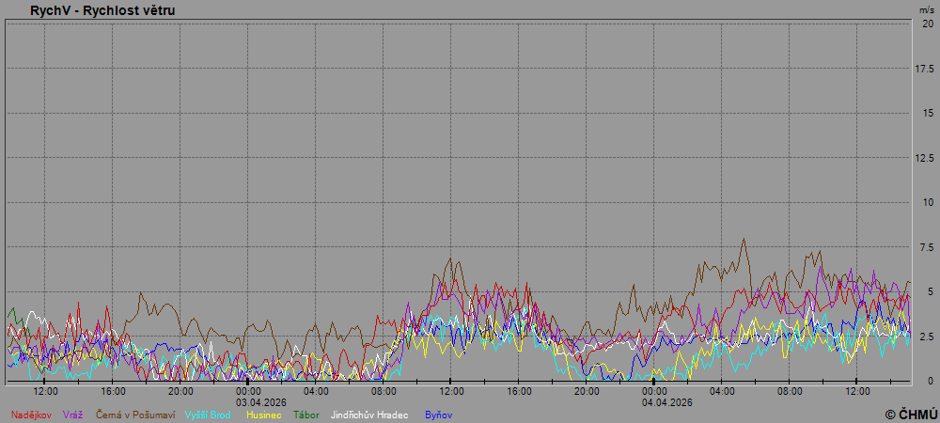Click the 00:00 time label above 03.04.2026
This screenshot has width=940, height=423.
coord(248,391)
